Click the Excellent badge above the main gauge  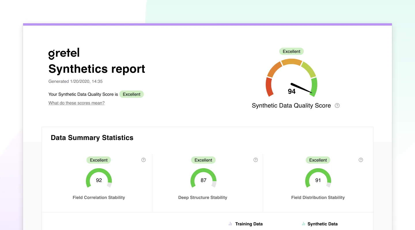[291, 51]
